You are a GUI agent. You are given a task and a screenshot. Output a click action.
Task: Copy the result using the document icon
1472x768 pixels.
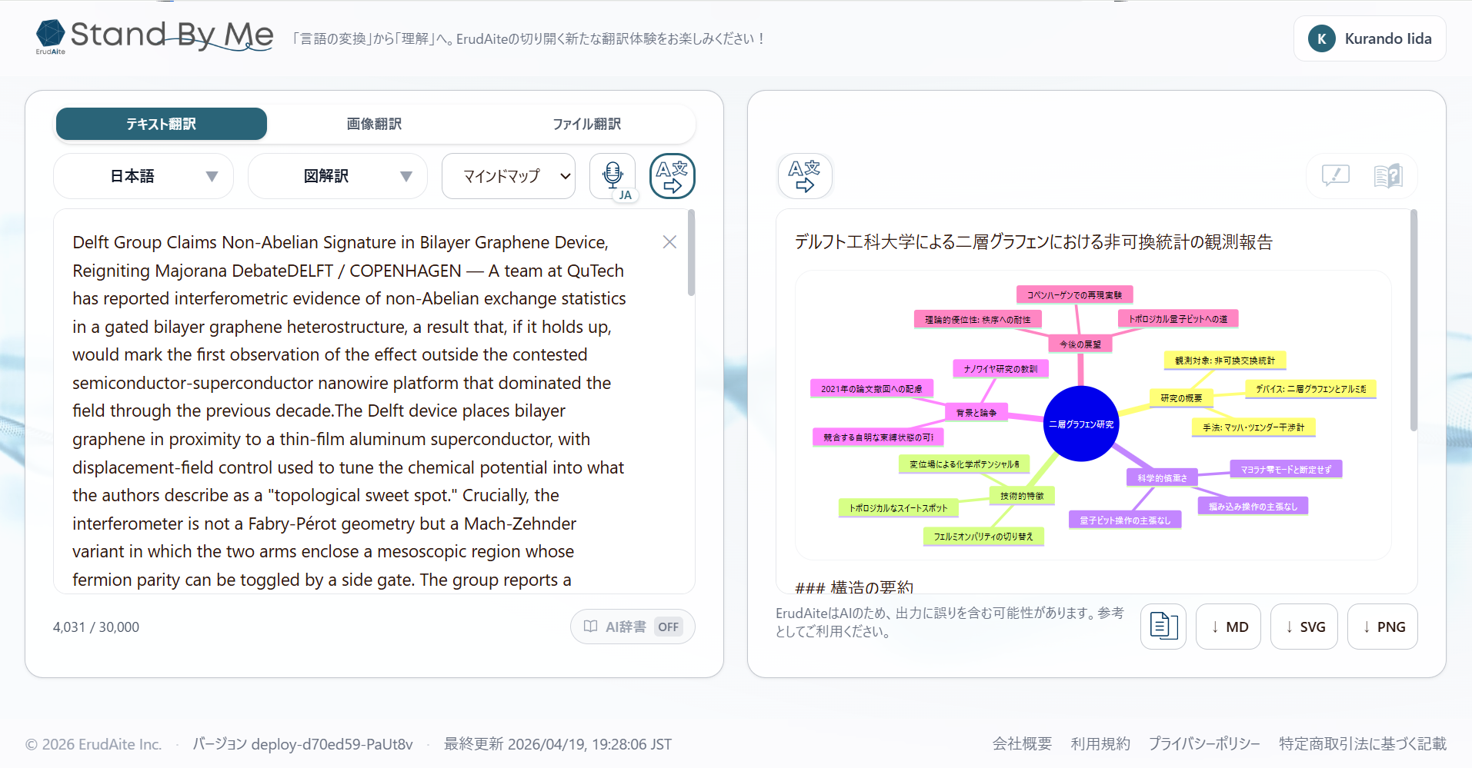(1163, 626)
